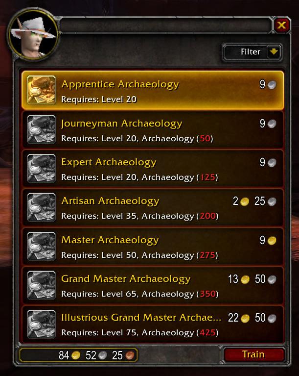Select Illustrious Grand Master Archaeology requiring level 75
This screenshot has height=376, width=299.
(153, 324)
